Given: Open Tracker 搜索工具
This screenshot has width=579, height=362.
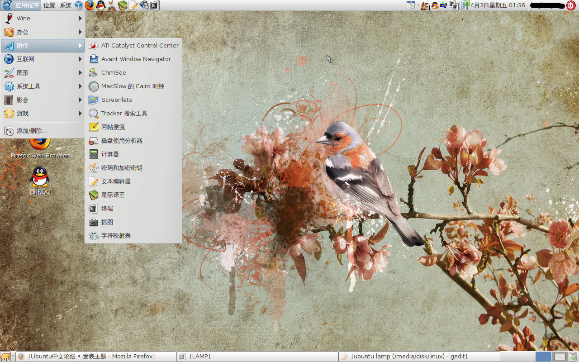Looking at the screenshot, I should pos(133,113).
